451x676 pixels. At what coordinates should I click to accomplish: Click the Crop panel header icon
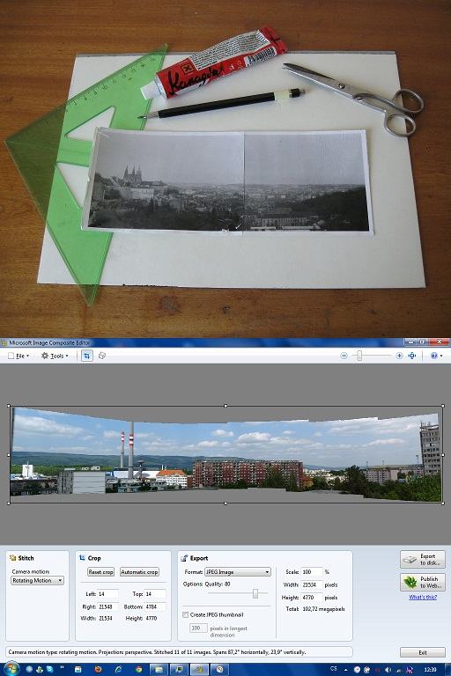coord(82,558)
